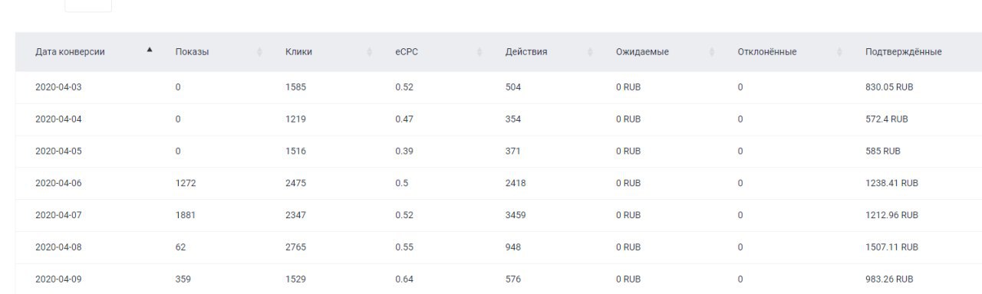
Task: Click the 830.05 RUB confirmed value
Action: pyautogui.click(x=889, y=87)
